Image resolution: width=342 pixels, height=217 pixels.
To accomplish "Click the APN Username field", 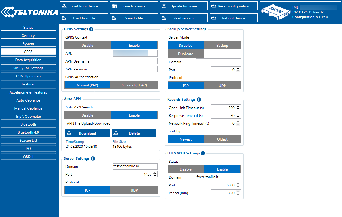I will point(135,61).
